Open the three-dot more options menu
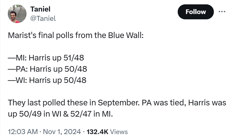The image size is (231, 135). 222,12
